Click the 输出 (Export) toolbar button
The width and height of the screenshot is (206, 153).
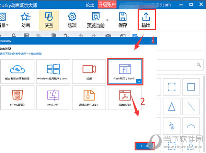(x=146, y=19)
